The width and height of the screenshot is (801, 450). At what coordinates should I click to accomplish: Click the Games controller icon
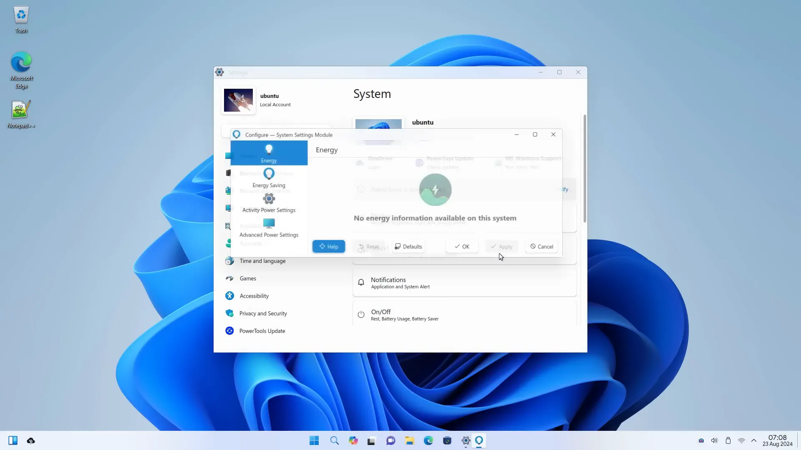click(229, 279)
